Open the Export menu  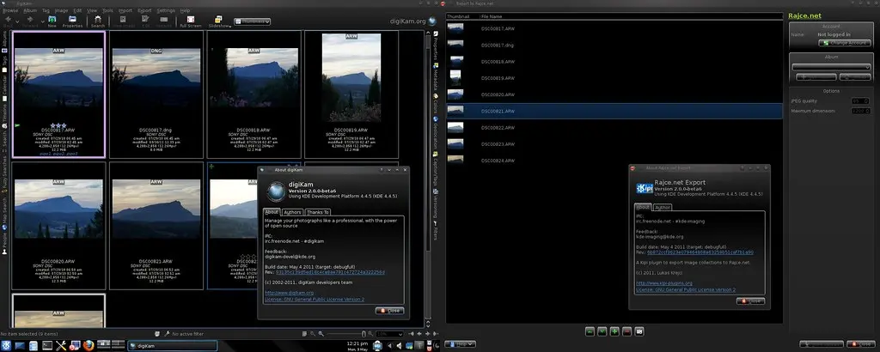[x=144, y=10]
